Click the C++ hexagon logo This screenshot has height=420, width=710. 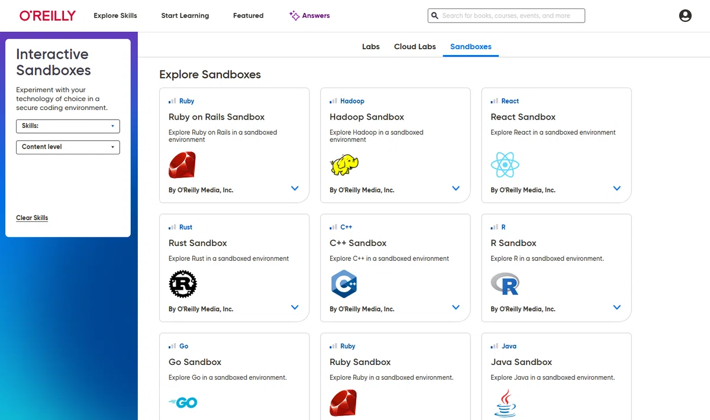(x=344, y=284)
